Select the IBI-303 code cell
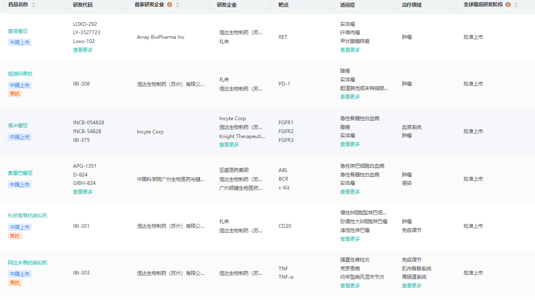Screen dimensions: 535x300 tap(81, 273)
